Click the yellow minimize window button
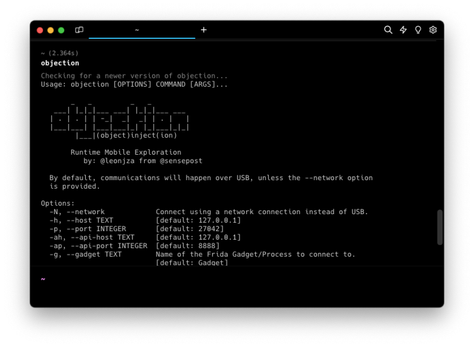The image size is (474, 347). tap(50, 30)
